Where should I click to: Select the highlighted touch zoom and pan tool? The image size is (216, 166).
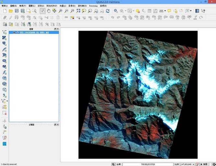(43, 11)
